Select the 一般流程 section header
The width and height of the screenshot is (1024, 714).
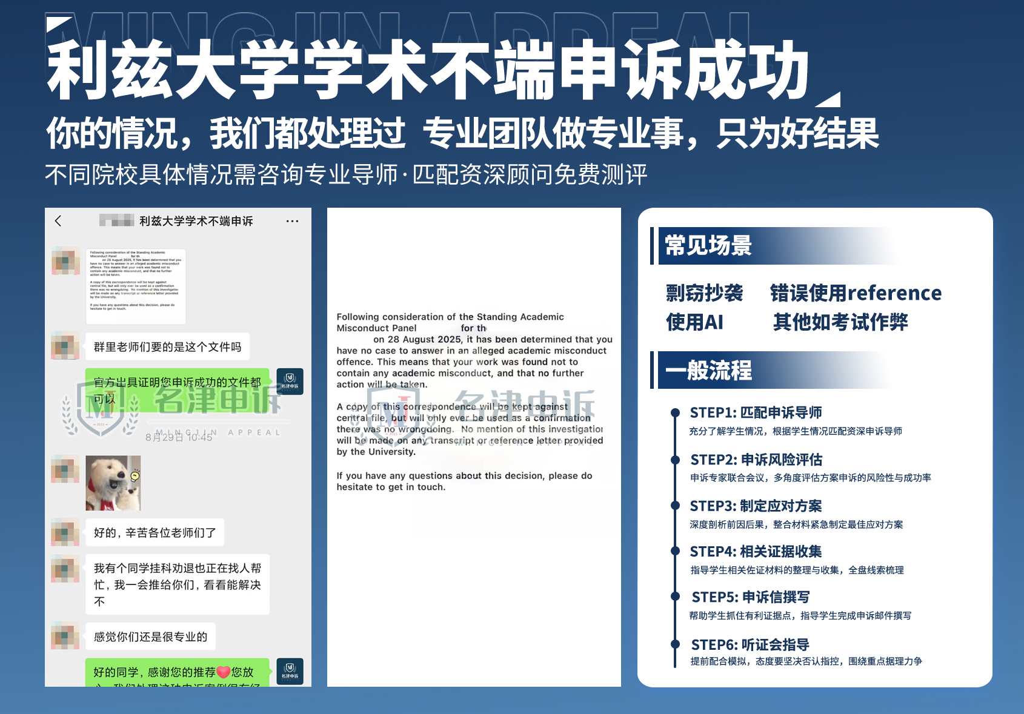point(708,370)
